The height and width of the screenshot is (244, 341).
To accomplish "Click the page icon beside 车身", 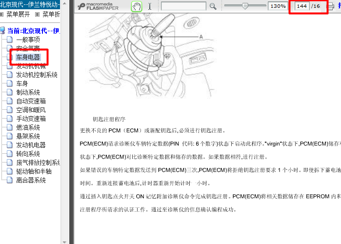I will [10, 83].
